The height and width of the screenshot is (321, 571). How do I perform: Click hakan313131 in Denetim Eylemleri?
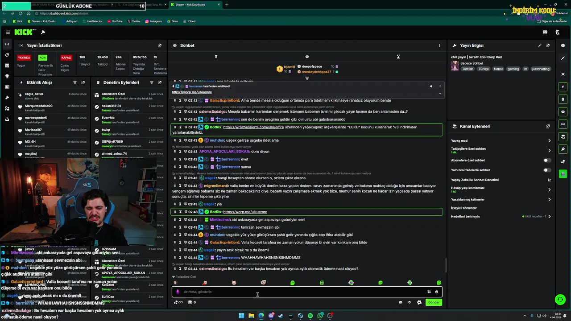pyautogui.click(x=111, y=106)
